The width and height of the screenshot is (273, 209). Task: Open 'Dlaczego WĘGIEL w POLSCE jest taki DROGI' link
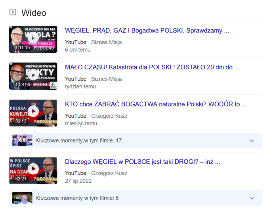tap(142, 162)
